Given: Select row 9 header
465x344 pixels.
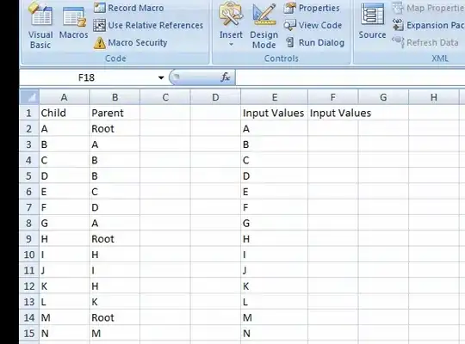Looking at the screenshot, I should (29, 239).
